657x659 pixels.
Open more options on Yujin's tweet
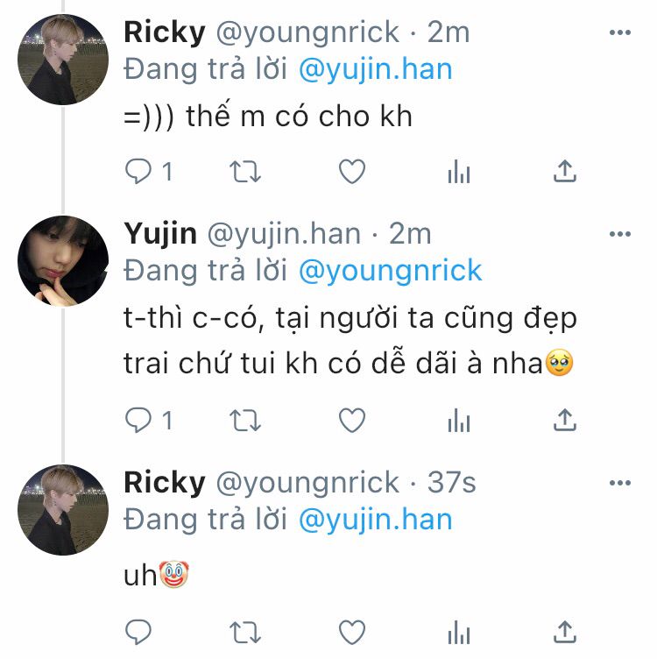click(620, 234)
